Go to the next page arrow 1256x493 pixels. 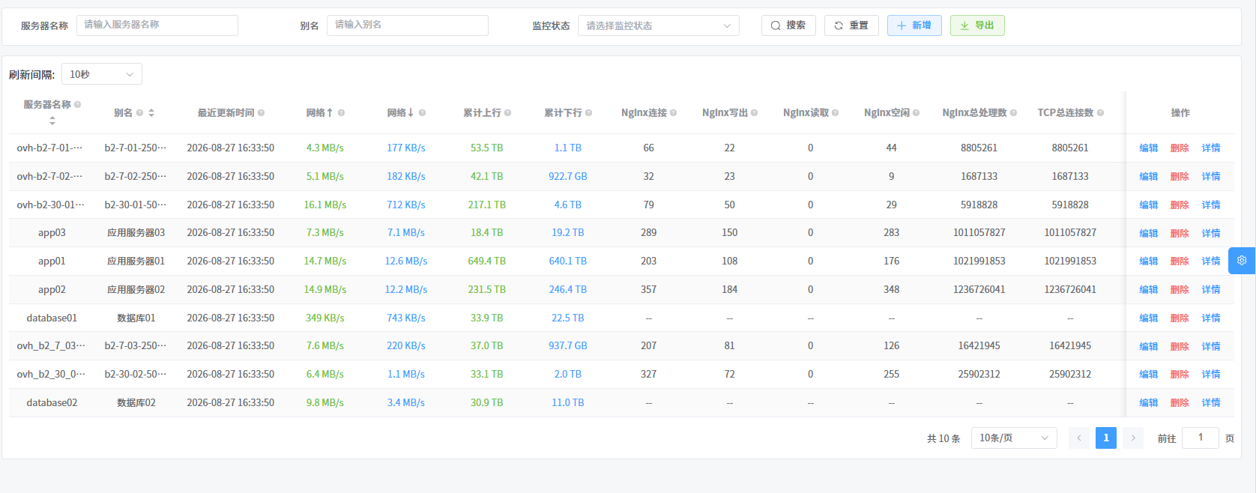click(x=1133, y=438)
